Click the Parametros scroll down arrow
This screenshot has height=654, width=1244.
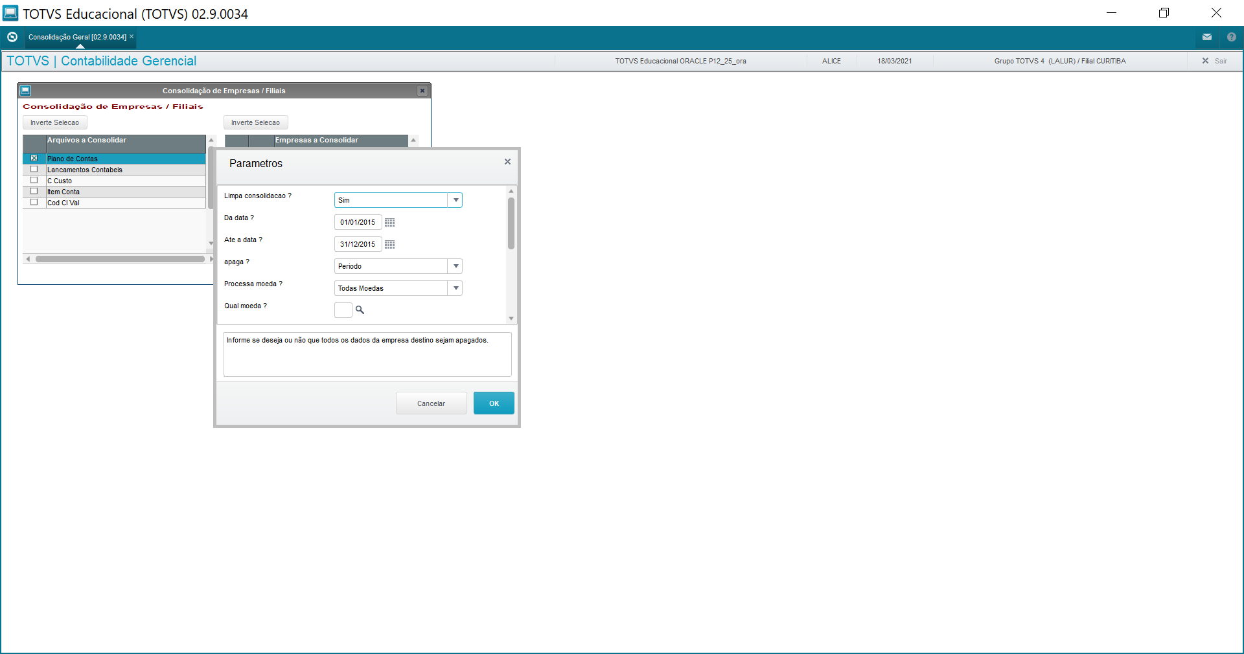pos(511,319)
